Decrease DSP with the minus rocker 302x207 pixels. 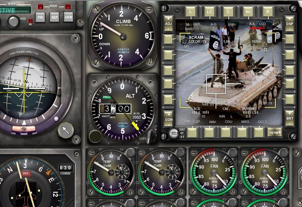pyautogui.click(x=290, y=29)
